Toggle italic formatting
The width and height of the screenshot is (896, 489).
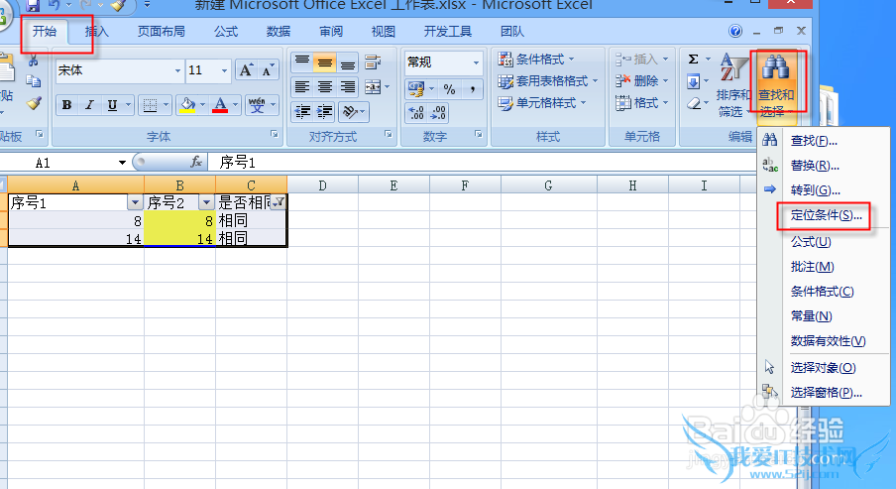pyautogui.click(x=89, y=105)
